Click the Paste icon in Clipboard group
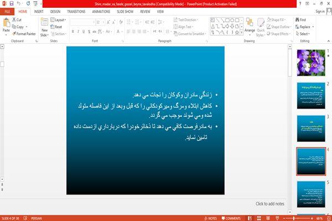 coord(6,23)
